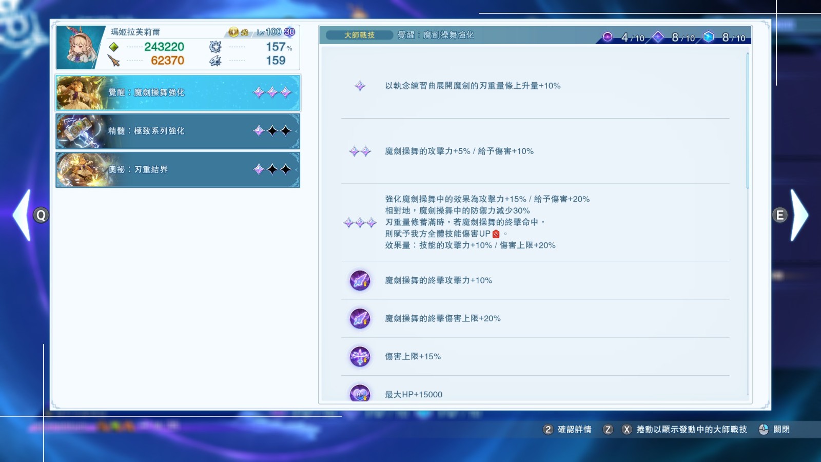Click the character portrait thumbnail
The height and width of the screenshot is (462, 821).
click(x=80, y=47)
